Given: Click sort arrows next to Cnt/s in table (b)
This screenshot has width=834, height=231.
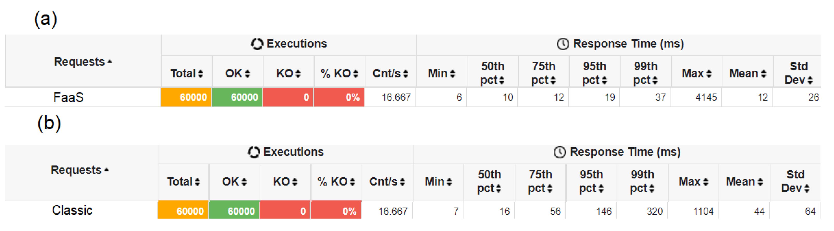Looking at the screenshot, I should point(402,182).
